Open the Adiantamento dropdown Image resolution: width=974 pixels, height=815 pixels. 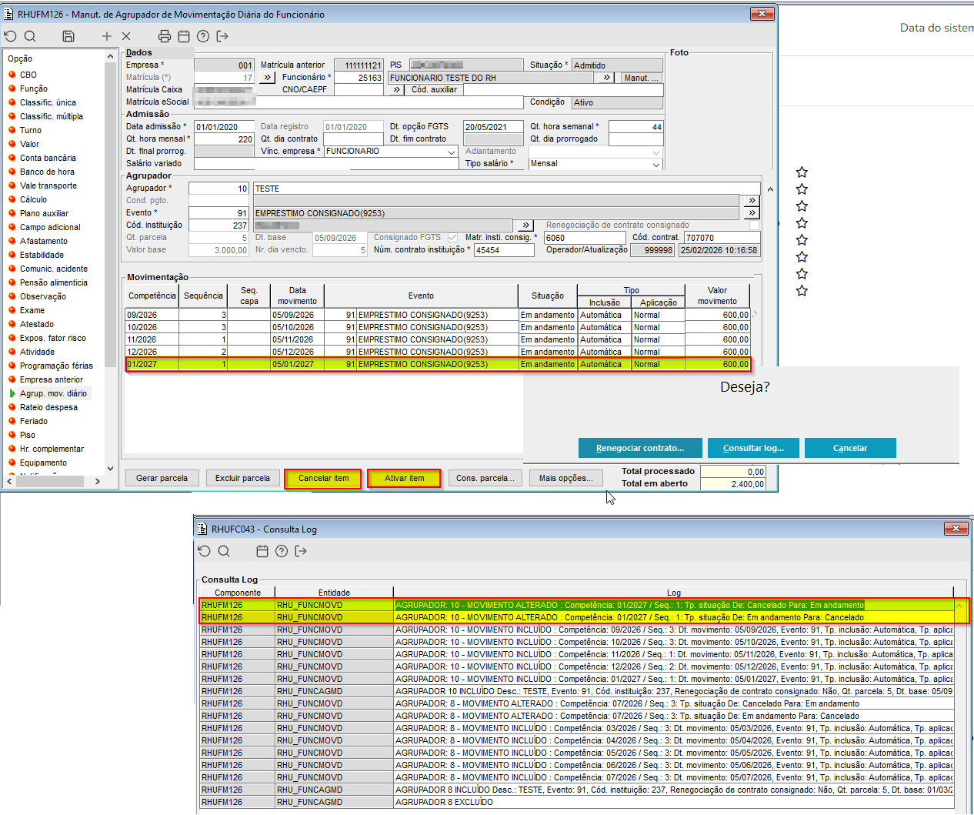point(655,152)
